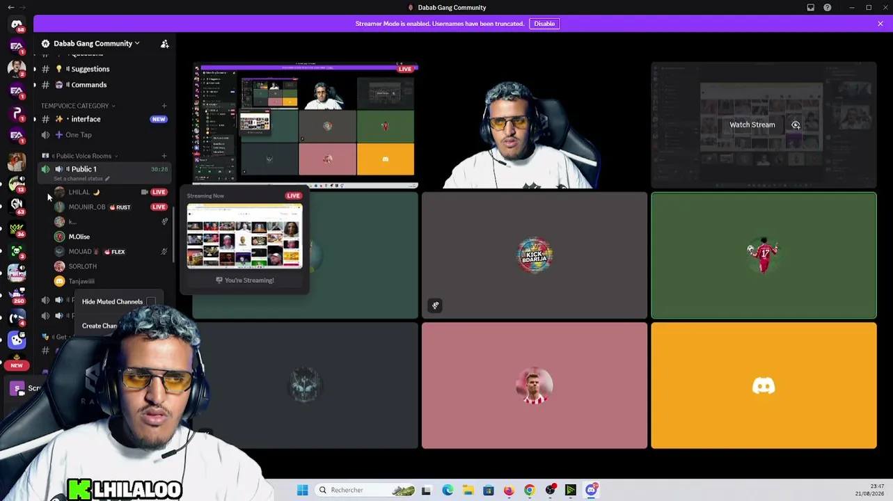Screen dimensions: 893x501
Task: Open the green play-arrow app on taskbar
Action: (x=571, y=490)
